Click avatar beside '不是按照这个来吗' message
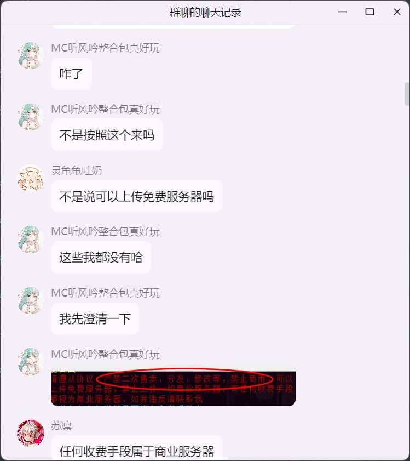 pos(31,117)
